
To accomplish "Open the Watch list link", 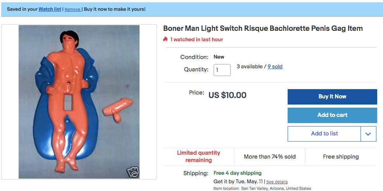I will pyautogui.click(x=50, y=9).
